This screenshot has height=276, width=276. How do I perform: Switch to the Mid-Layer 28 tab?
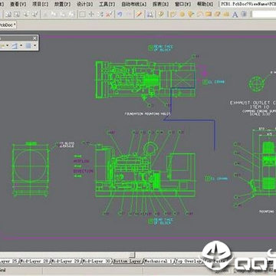[34, 261]
